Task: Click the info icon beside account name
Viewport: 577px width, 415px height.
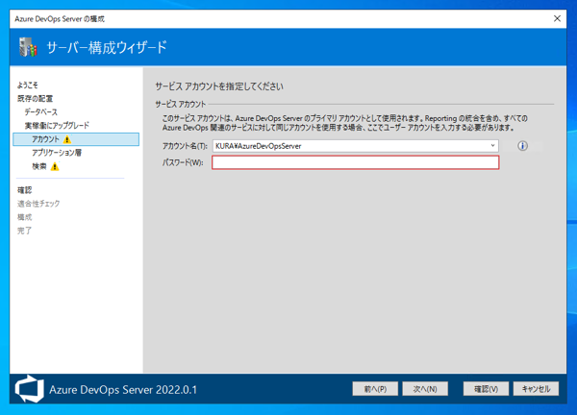Action: pos(522,146)
